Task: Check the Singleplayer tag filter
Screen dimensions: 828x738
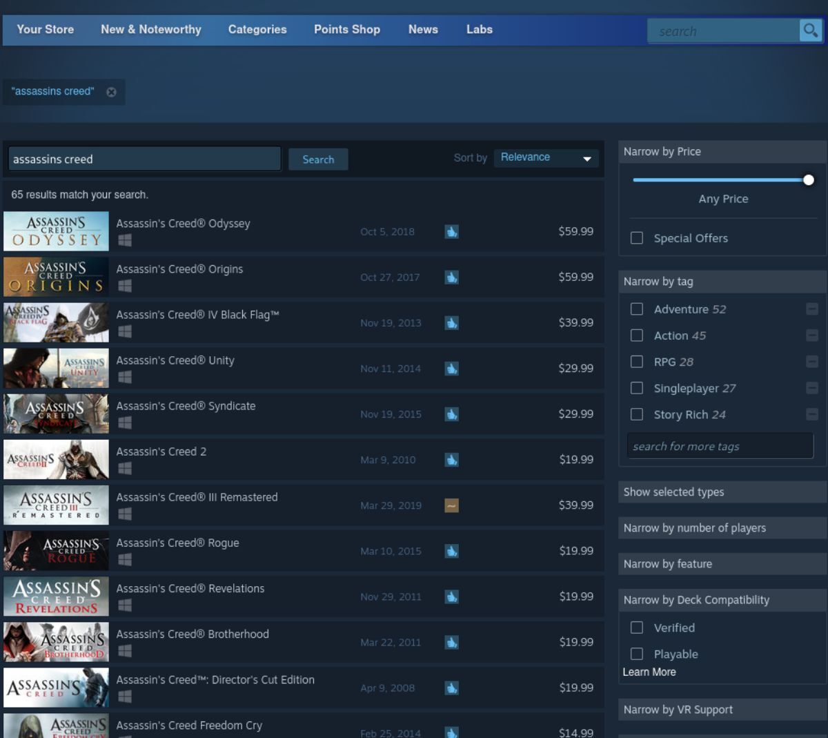Action: pos(637,388)
